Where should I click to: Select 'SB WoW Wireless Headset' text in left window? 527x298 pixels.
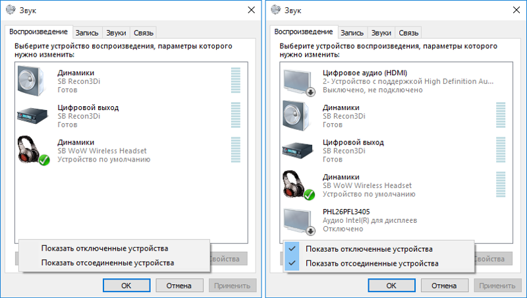102,151
